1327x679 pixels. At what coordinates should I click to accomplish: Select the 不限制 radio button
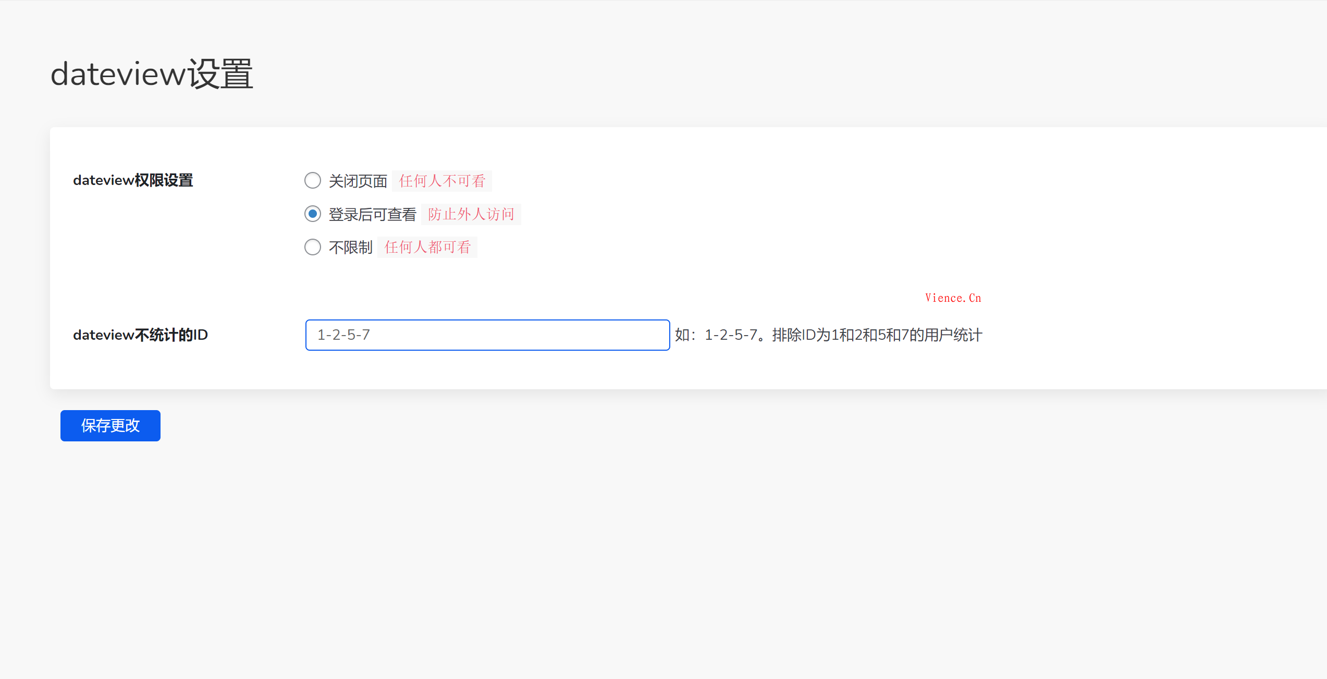tap(313, 247)
